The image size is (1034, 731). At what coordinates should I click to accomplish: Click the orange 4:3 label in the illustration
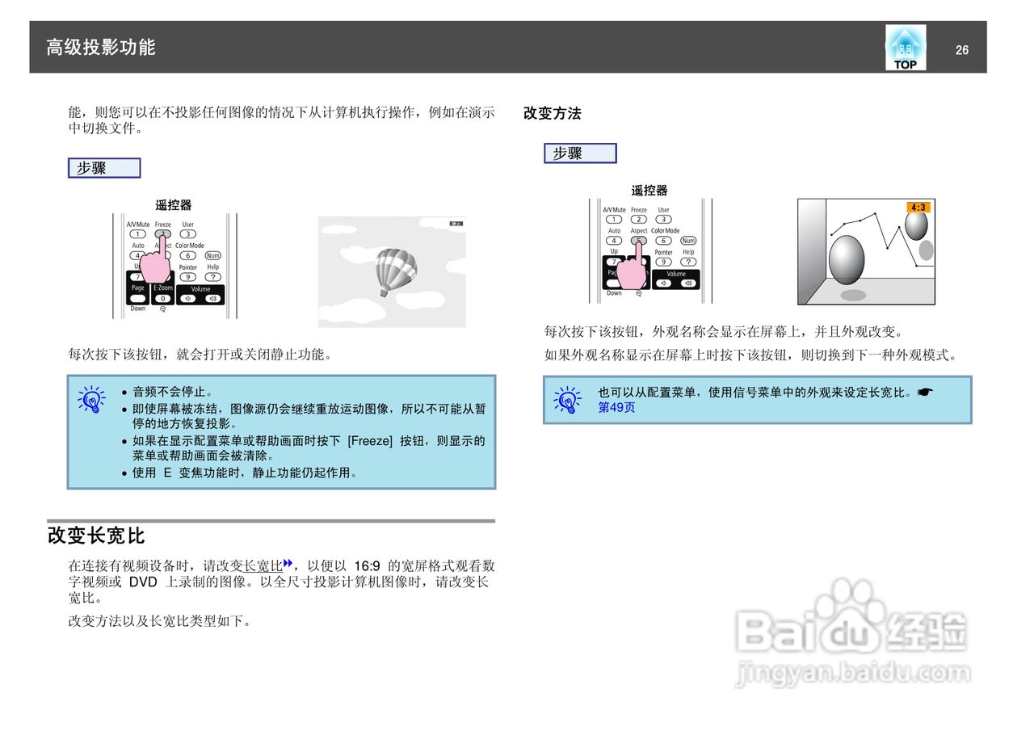[918, 207]
